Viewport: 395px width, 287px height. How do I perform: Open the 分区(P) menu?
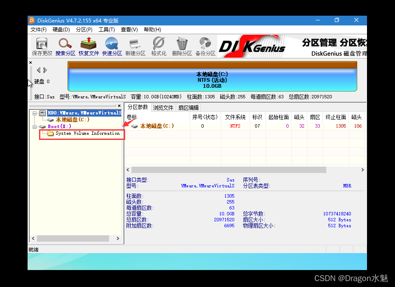pyautogui.click(x=84, y=30)
